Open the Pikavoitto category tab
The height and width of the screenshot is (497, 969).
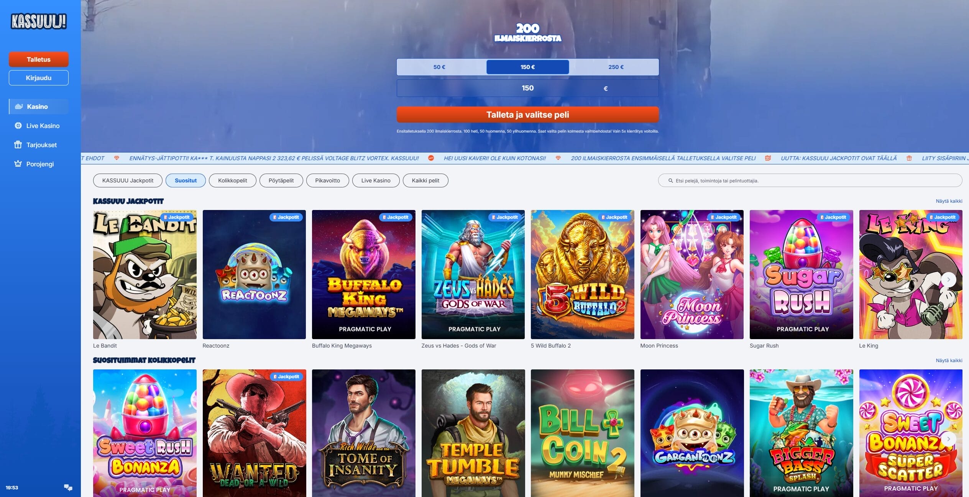point(327,180)
